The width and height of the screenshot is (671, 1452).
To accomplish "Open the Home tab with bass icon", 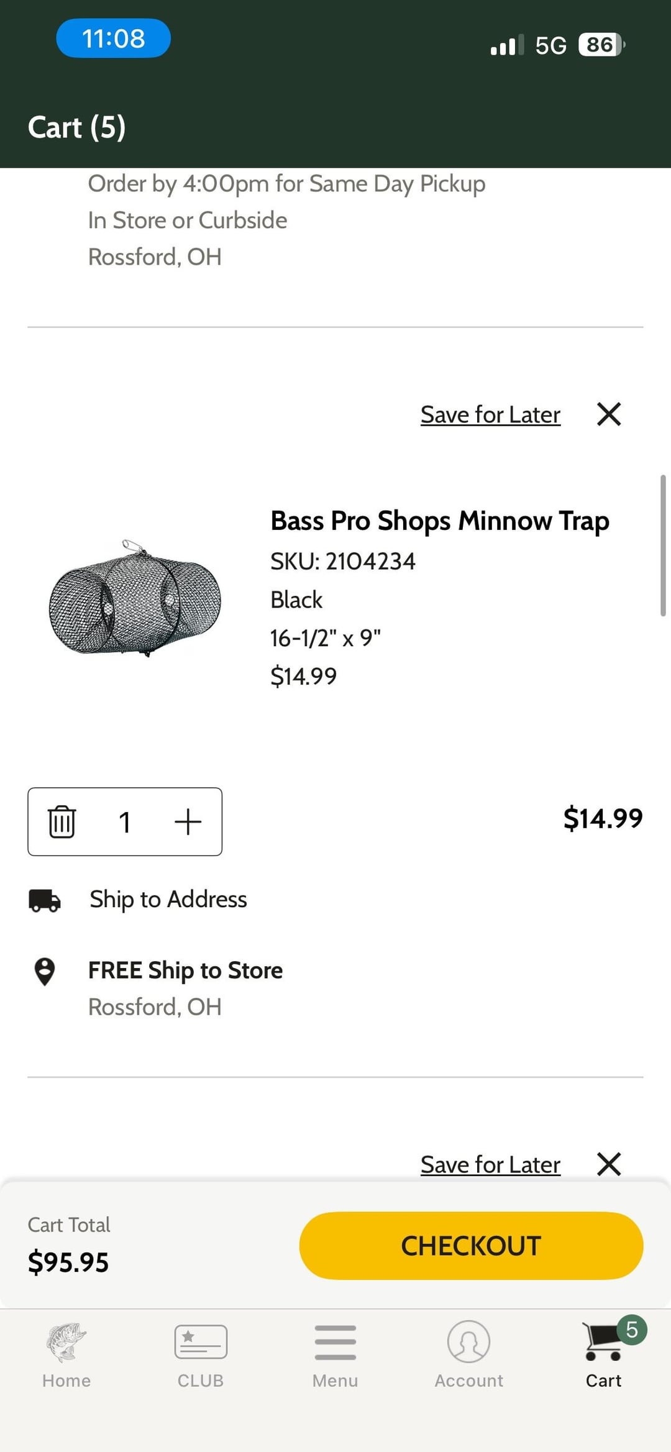I will pyautogui.click(x=66, y=1356).
